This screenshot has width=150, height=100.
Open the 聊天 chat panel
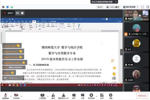coord(74,95)
